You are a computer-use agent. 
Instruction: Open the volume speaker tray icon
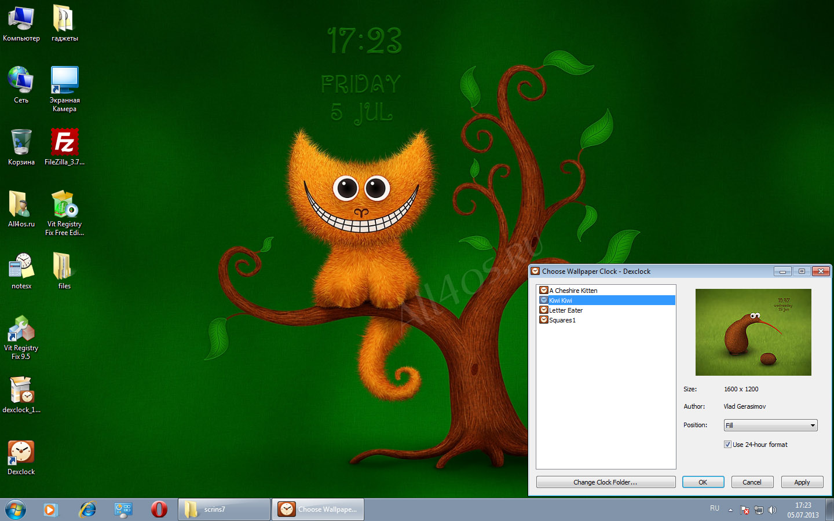pyautogui.click(x=772, y=510)
